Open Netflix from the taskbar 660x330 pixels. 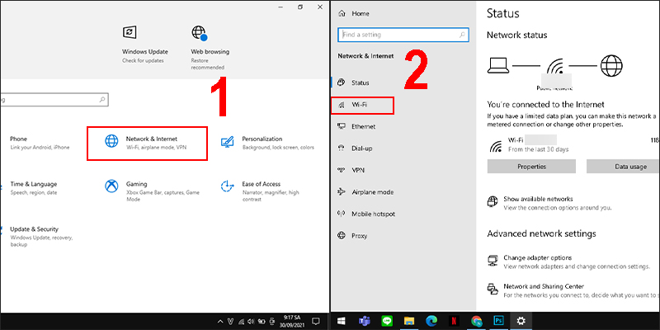click(x=453, y=320)
